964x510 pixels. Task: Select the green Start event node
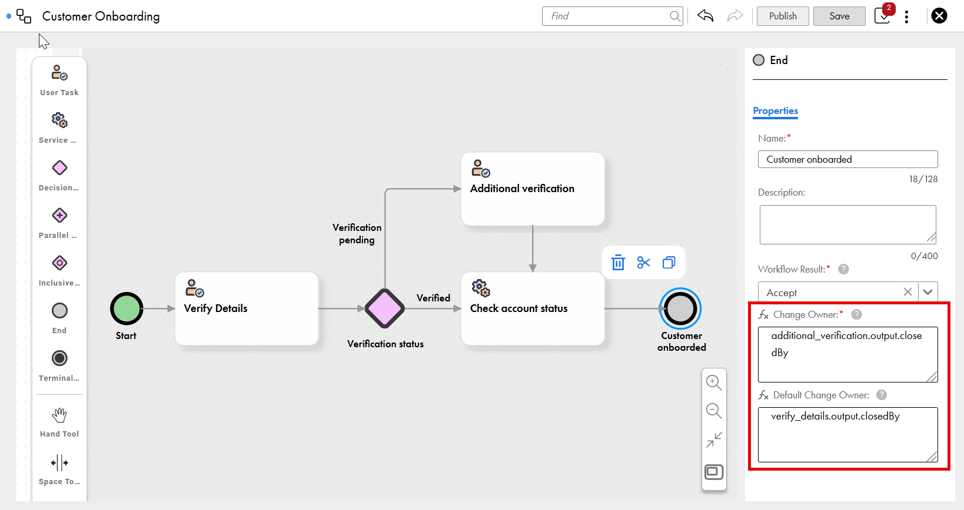127,308
